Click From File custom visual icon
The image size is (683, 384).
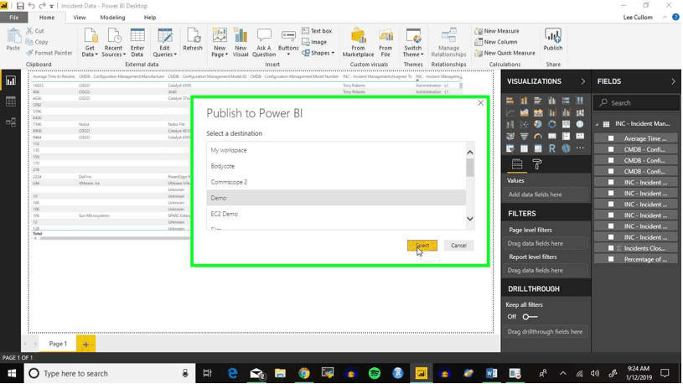385,42
